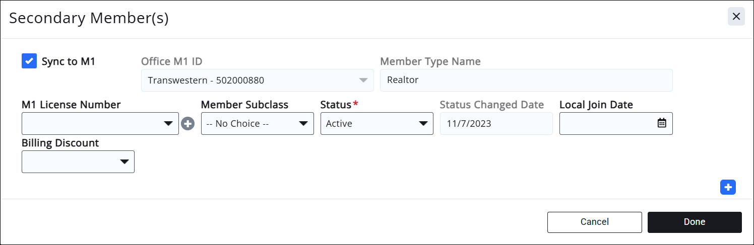The width and height of the screenshot is (754, 245).
Task: Click the M1 License Number label
Action: [71, 105]
